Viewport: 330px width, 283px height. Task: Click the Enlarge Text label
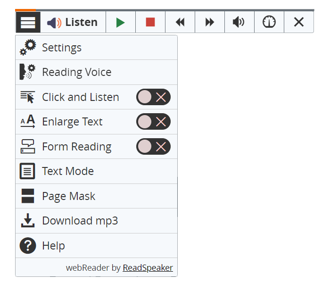pos(72,122)
